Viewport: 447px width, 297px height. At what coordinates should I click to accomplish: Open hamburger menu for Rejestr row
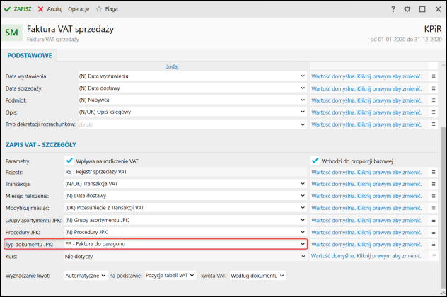[x=434, y=172]
